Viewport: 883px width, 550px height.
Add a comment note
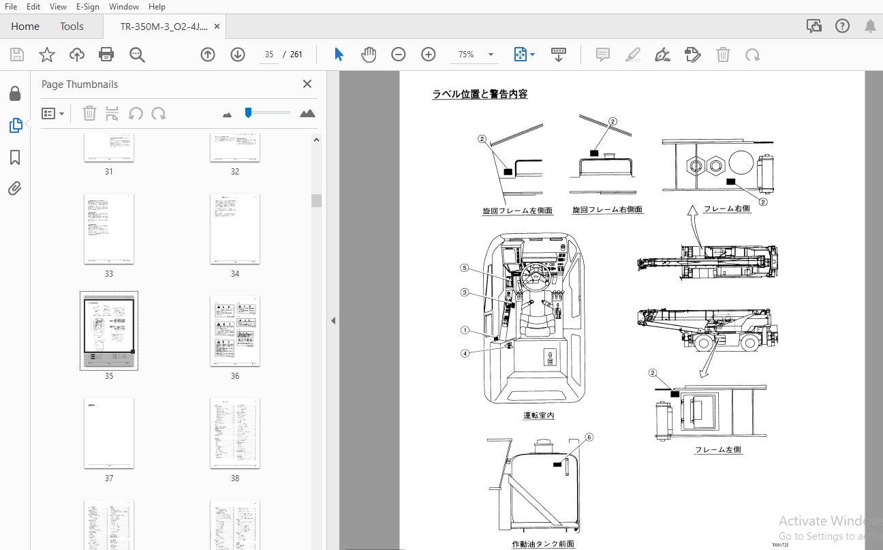pyautogui.click(x=603, y=55)
